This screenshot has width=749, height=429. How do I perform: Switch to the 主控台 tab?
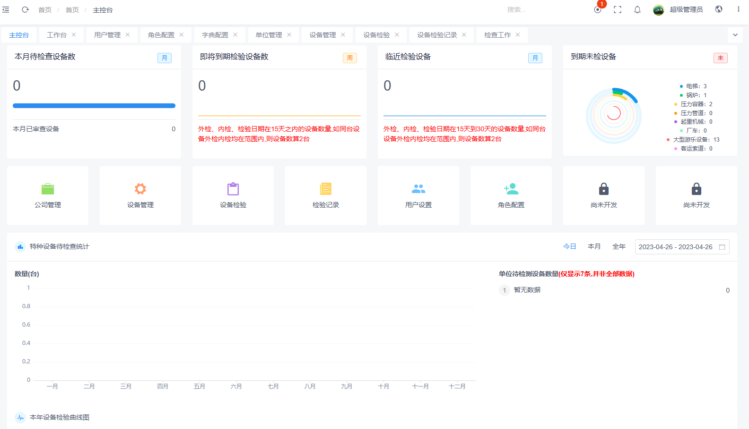point(19,35)
